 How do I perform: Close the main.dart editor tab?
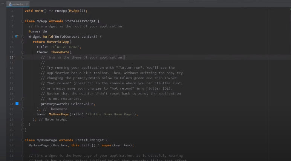[x=27, y=4]
